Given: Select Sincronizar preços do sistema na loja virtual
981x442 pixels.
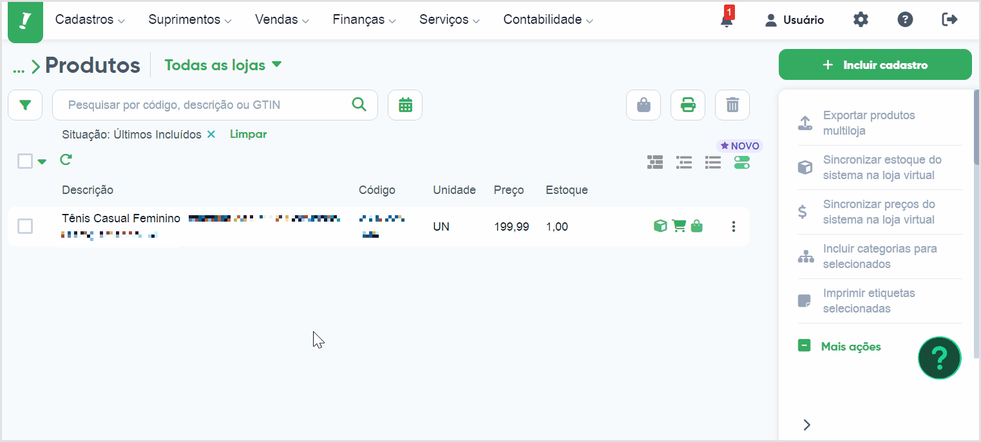Looking at the screenshot, I should coord(880,212).
